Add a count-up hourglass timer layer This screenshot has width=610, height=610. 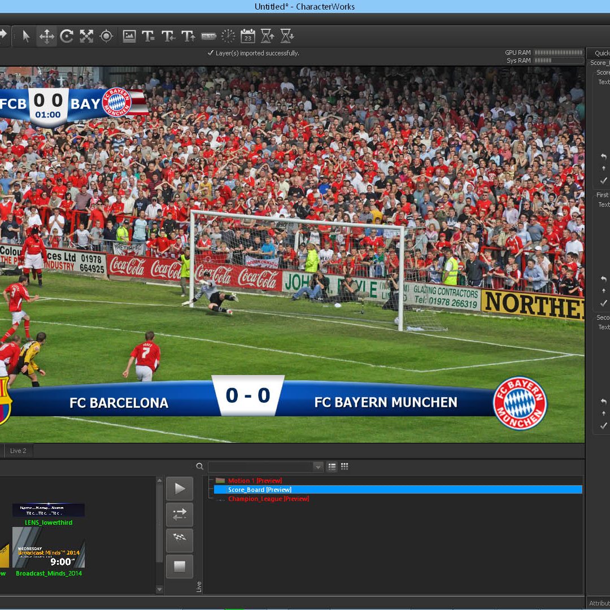tap(268, 36)
